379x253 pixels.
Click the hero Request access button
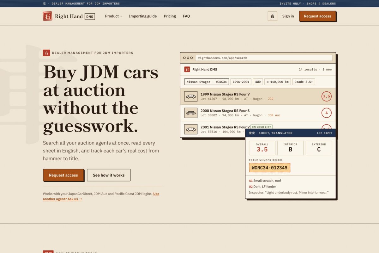tap(63, 175)
